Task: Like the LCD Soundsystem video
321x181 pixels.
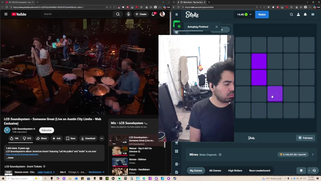Action: click(x=14, y=138)
